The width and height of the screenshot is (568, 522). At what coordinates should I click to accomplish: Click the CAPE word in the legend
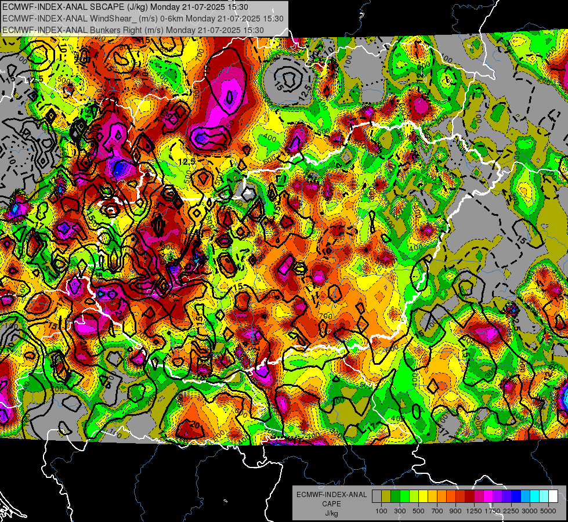pyautogui.click(x=331, y=504)
